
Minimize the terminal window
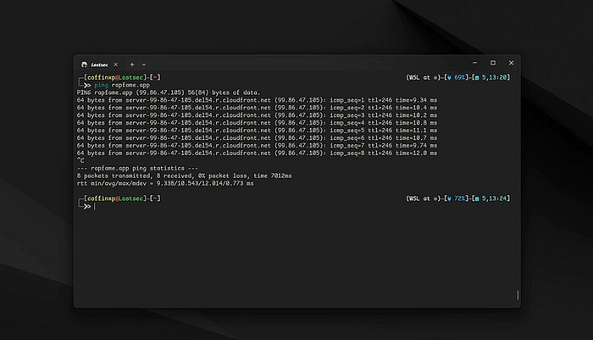[x=474, y=63]
